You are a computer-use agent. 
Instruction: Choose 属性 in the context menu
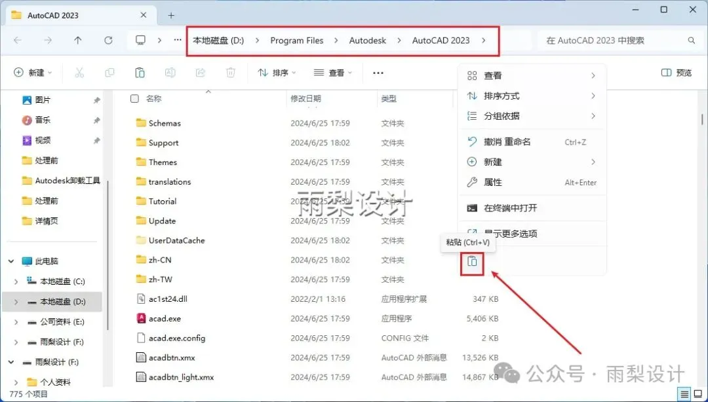pos(532,182)
